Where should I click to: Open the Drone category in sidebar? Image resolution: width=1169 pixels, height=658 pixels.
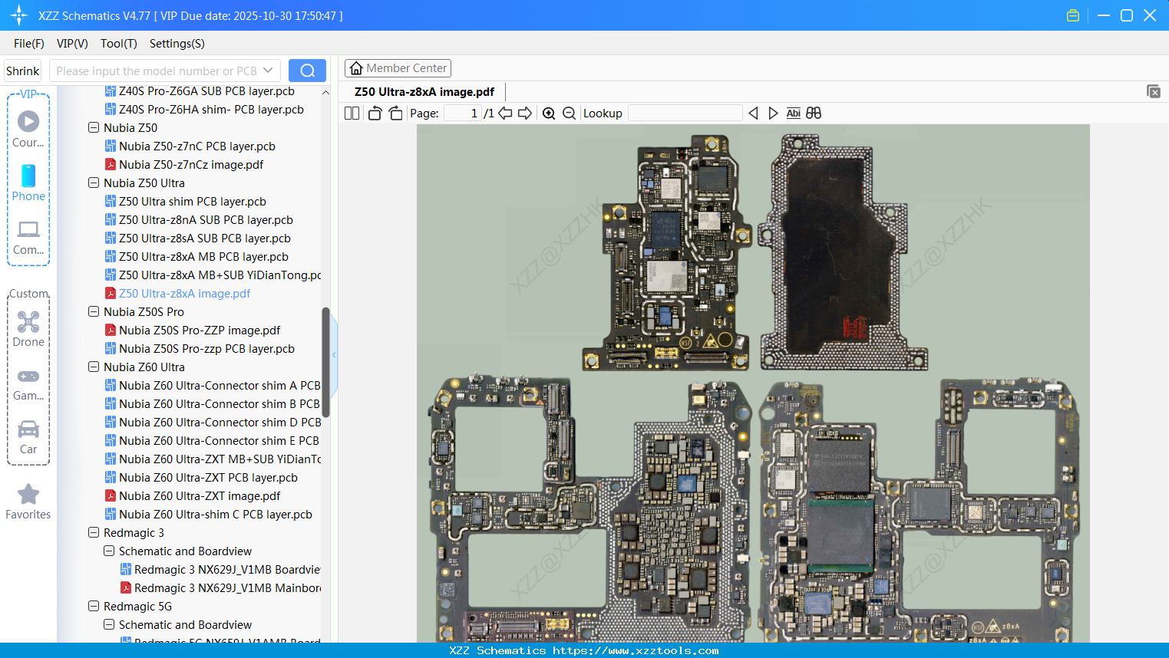tap(28, 329)
